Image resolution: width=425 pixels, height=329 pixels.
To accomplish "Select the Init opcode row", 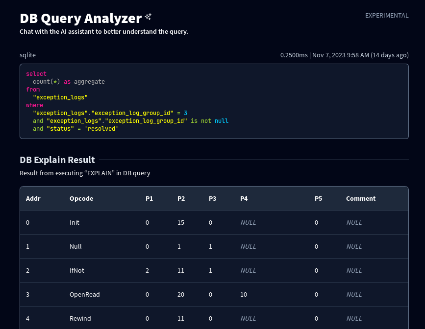I will pyautogui.click(x=214, y=222).
